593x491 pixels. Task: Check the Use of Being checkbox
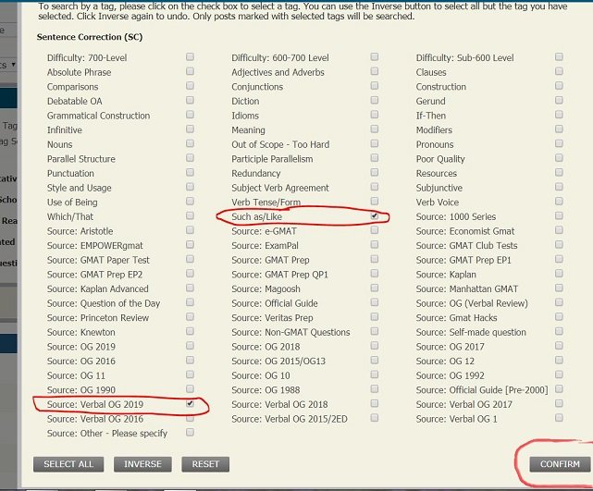point(190,201)
